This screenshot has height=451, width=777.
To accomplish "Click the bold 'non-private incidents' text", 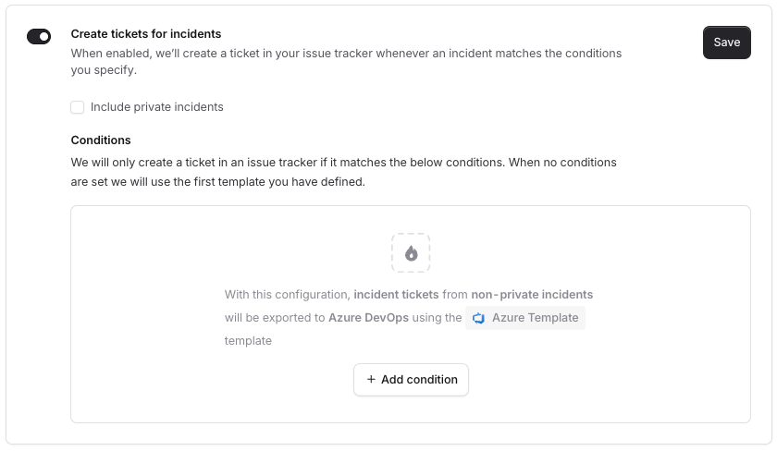I will point(532,295).
